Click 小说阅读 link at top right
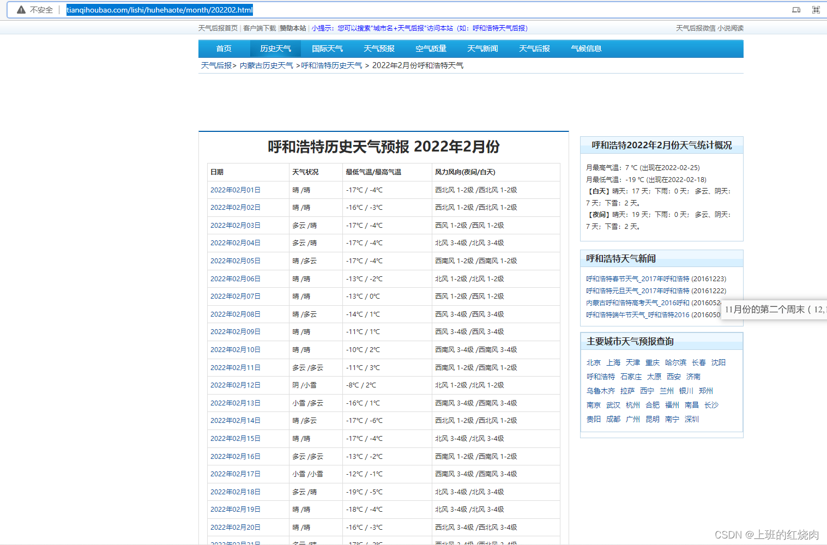This screenshot has width=827, height=545. (731, 28)
